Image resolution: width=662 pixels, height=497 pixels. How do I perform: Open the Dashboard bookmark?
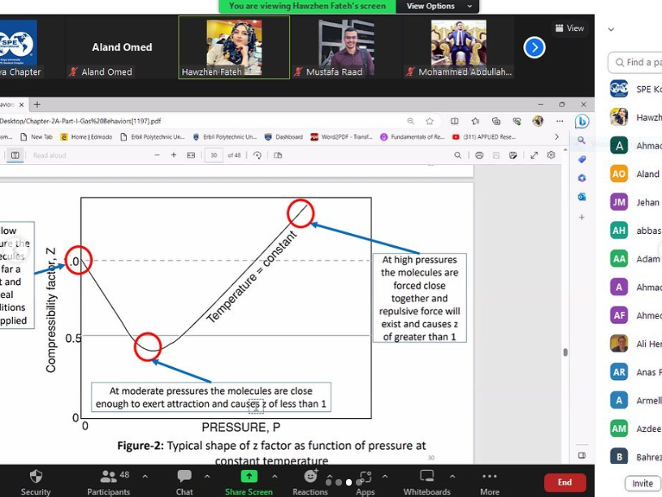(x=283, y=136)
